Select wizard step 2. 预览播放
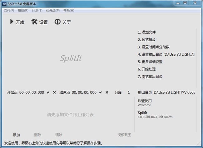Viewport: 203px width, 148px height. (147, 39)
